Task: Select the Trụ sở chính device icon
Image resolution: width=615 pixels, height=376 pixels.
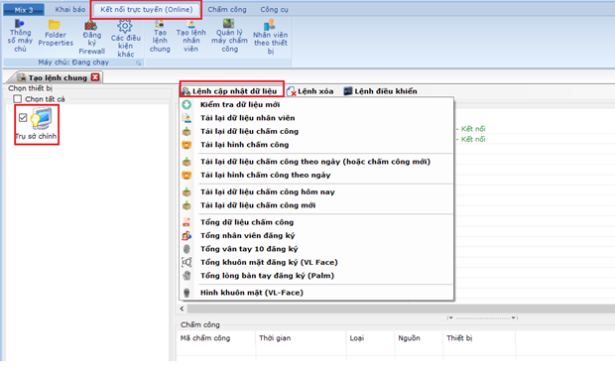Action: (x=42, y=118)
